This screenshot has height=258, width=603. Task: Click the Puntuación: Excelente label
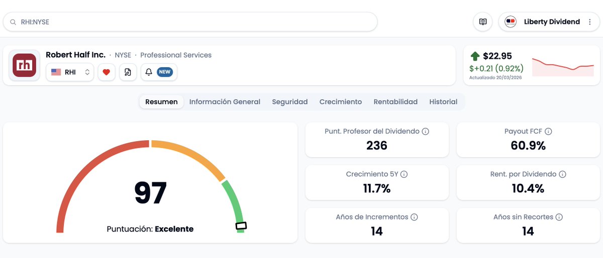coord(150,229)
